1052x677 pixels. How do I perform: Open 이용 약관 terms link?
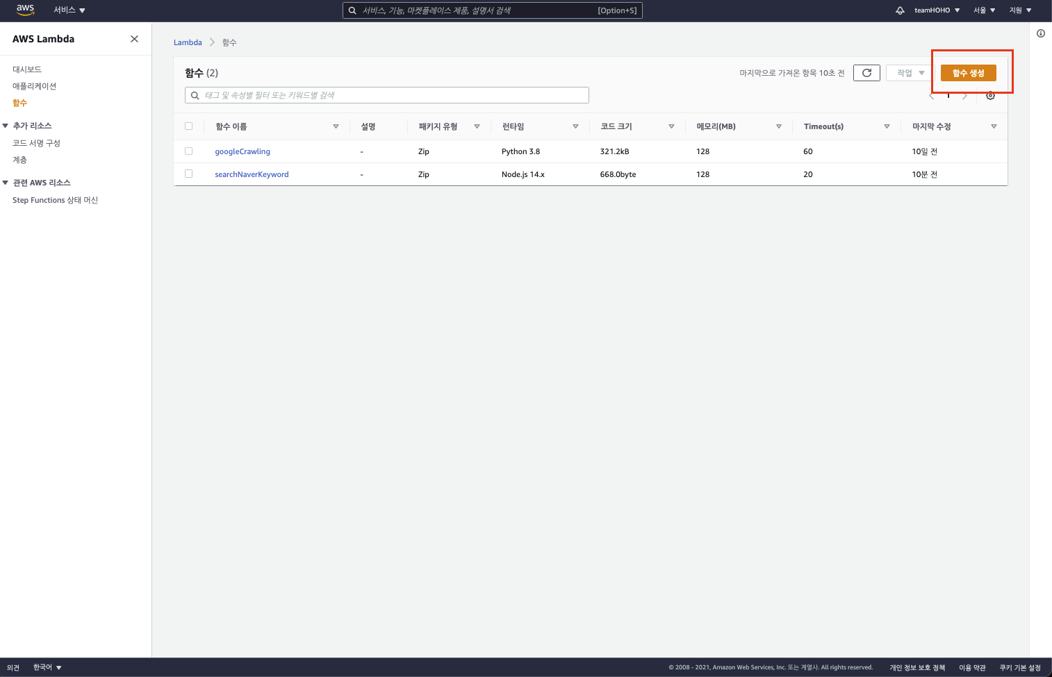pos(972,667)
